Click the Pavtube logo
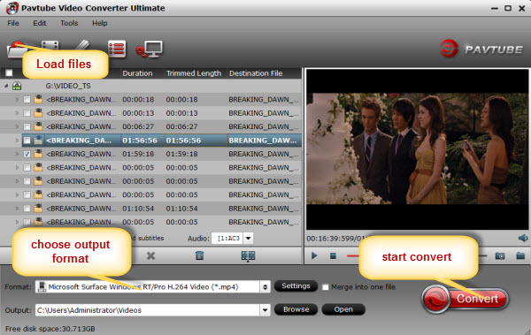Viewport: 531px width, 335px height. 481,49
